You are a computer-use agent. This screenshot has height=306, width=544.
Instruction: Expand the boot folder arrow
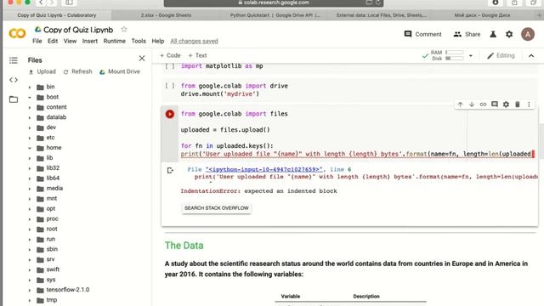(x=30, y=98)
